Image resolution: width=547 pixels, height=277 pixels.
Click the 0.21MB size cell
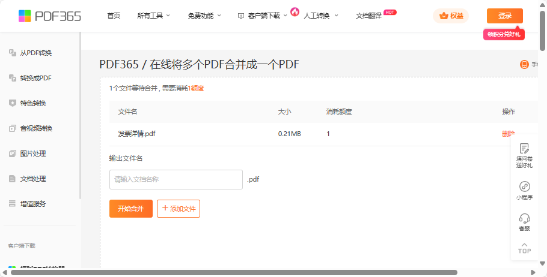click(290, 134)
